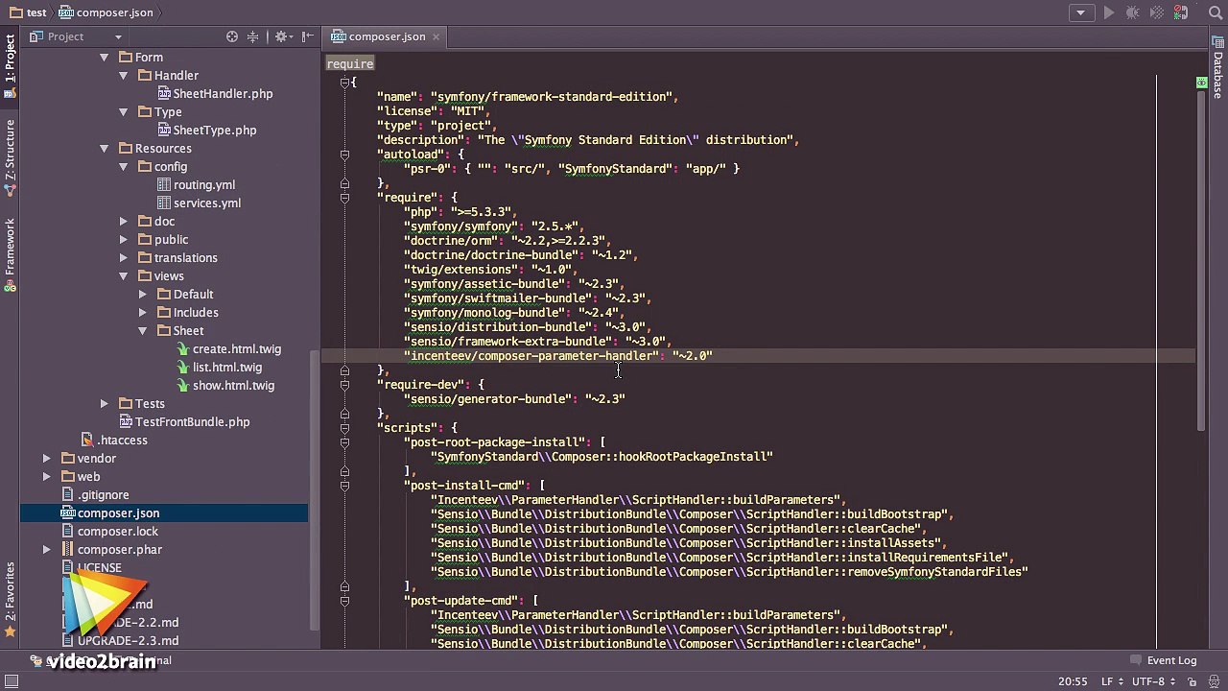Fold the "require" block in gutter

coord(344,198)
